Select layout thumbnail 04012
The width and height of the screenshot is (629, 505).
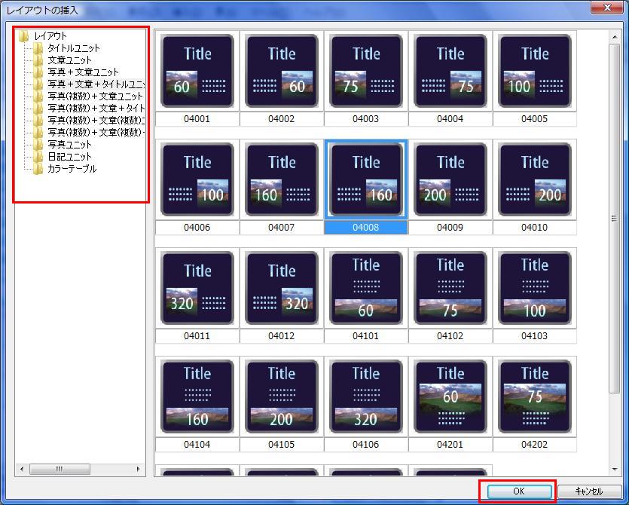click(282, 288)
